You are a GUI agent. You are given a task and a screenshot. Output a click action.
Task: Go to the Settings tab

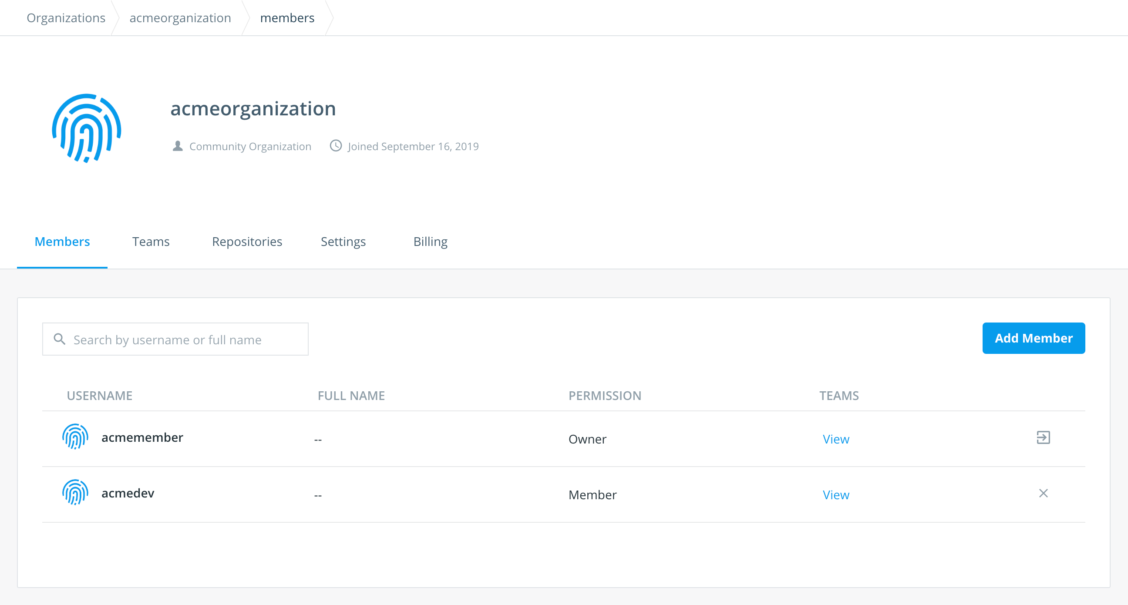343,242
